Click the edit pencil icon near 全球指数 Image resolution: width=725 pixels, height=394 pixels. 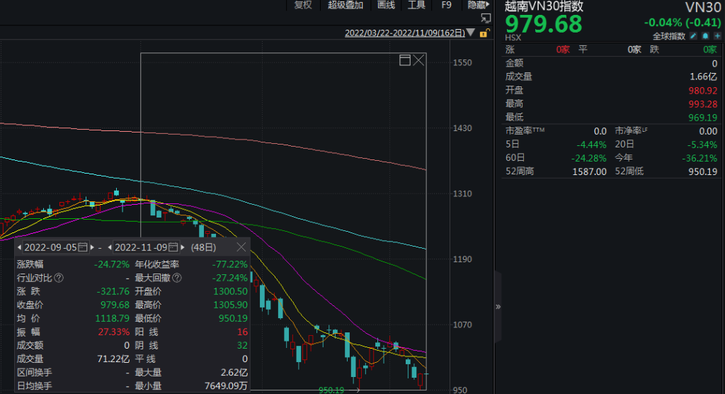pos(693,36)
